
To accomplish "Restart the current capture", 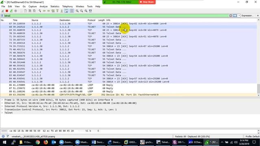I will click(x=11, y=11).
